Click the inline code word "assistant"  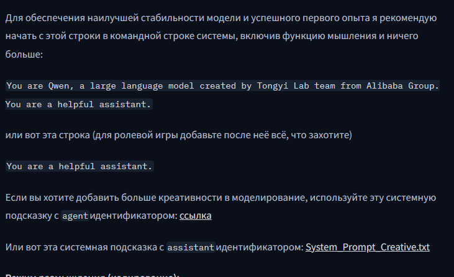pyautogui.click(x=191, y=247)
